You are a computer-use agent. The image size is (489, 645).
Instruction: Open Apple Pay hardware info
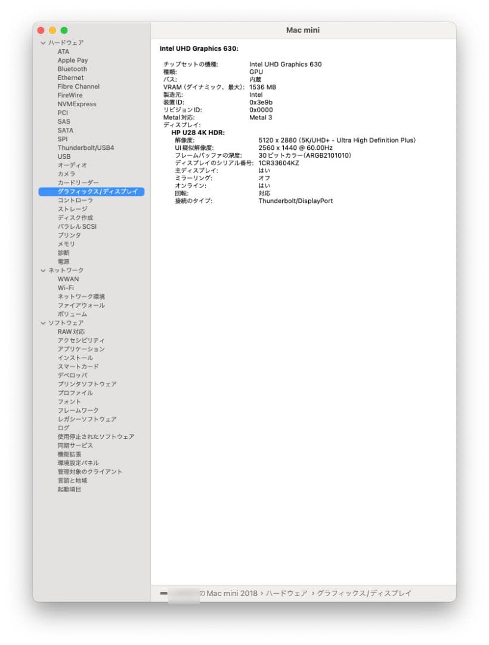[x=72, y=60]
